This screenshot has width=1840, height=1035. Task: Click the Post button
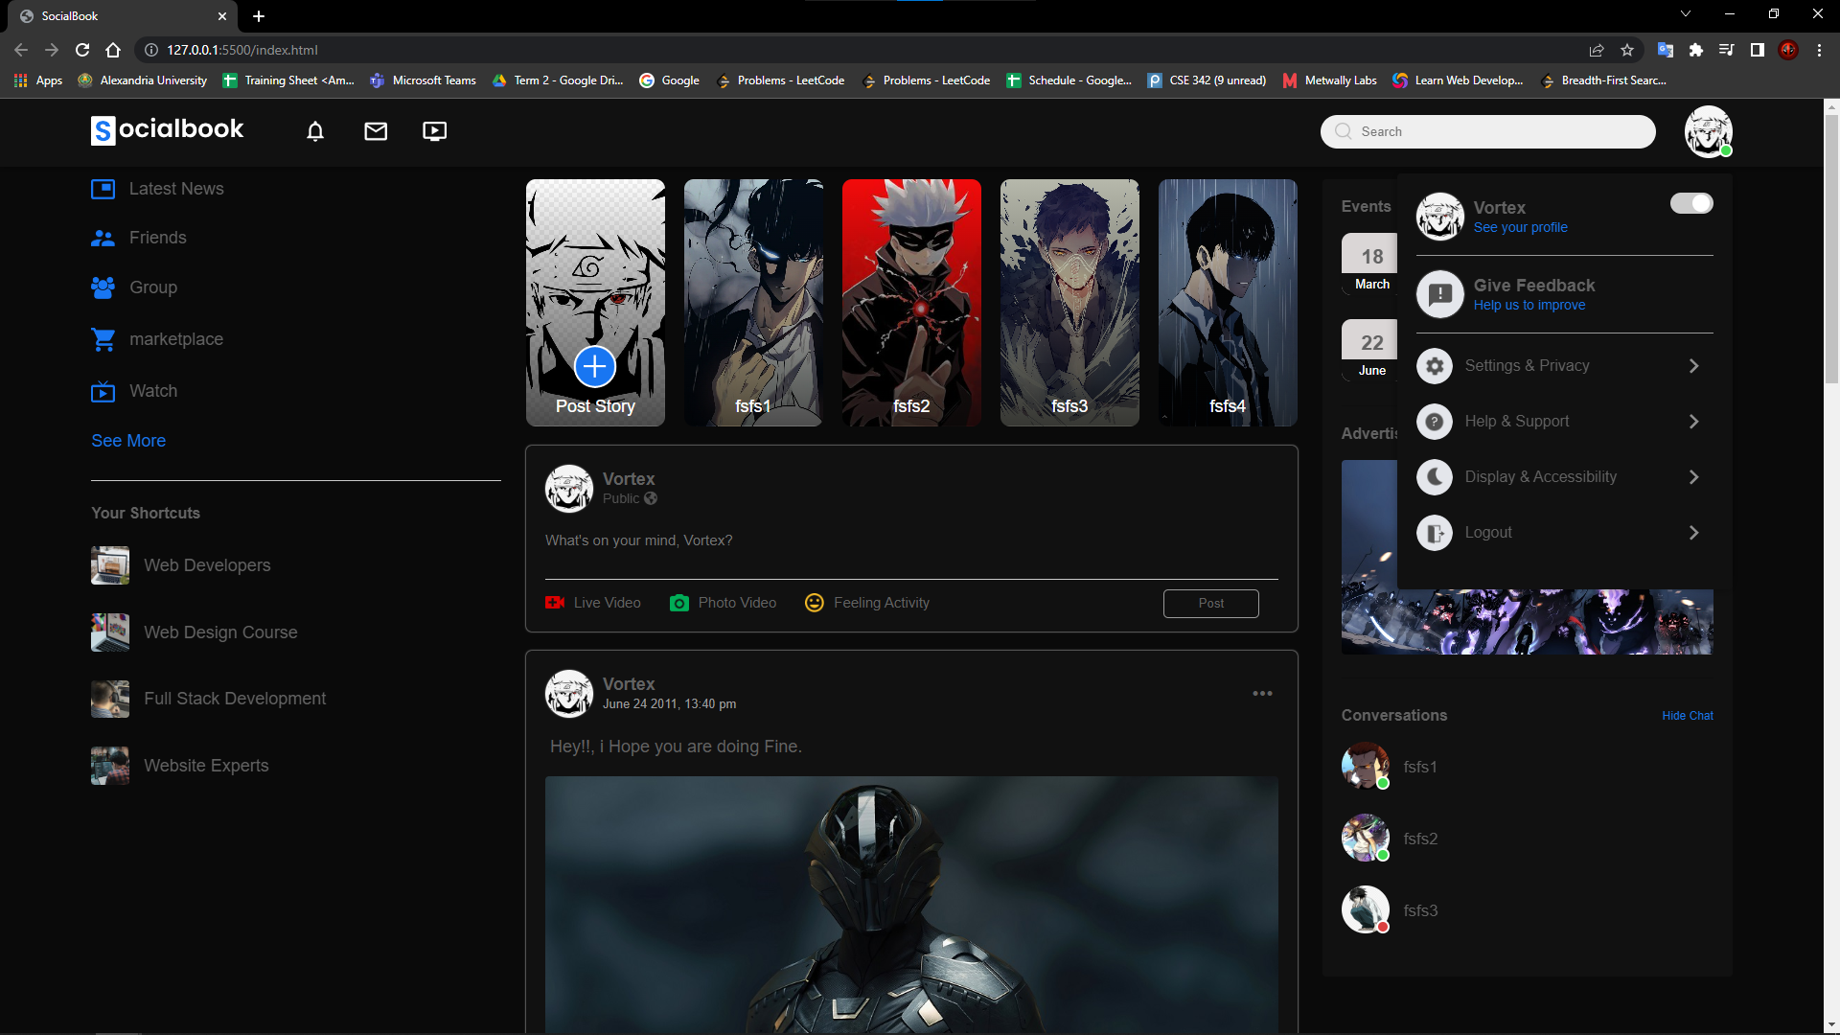[1210, 603]
